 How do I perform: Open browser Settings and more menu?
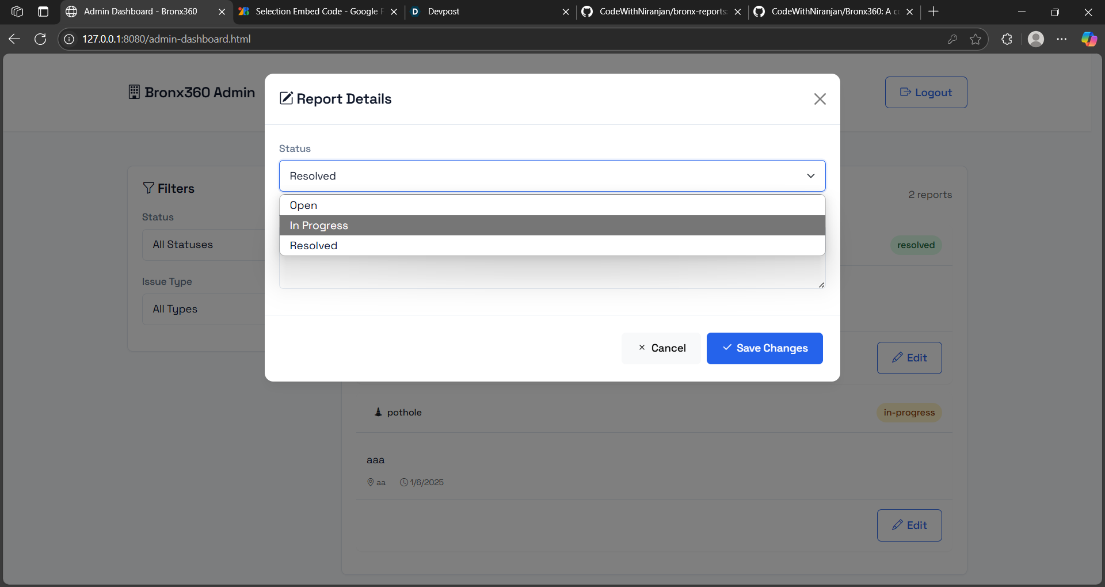1062,39
